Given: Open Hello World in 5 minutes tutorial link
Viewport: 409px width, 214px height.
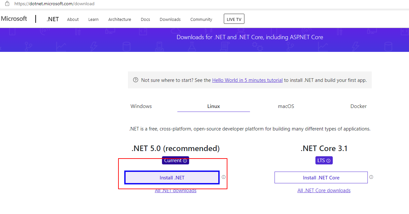Looking at the screenshot, I should pyautogui.click(x=247, y=80).
